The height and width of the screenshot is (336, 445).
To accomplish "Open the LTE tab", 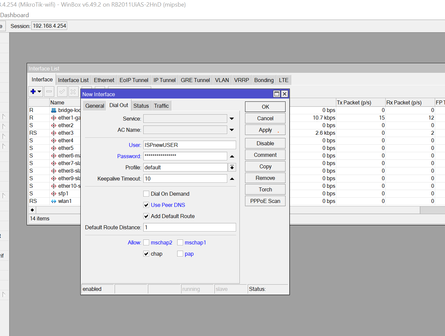I will coord(284,80).
